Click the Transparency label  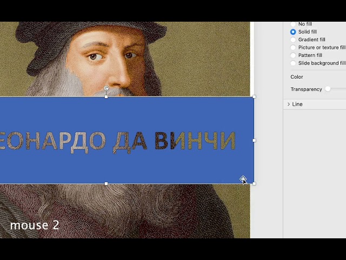tap(307, 89)
